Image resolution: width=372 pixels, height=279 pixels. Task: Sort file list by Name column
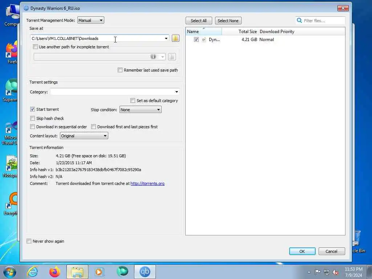coord(204,32)
